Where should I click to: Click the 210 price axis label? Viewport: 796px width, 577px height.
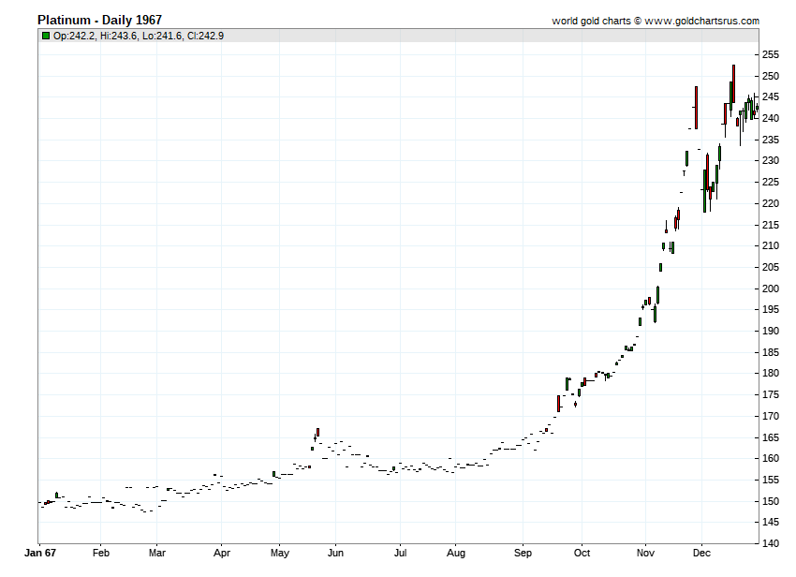click(770, 245)
